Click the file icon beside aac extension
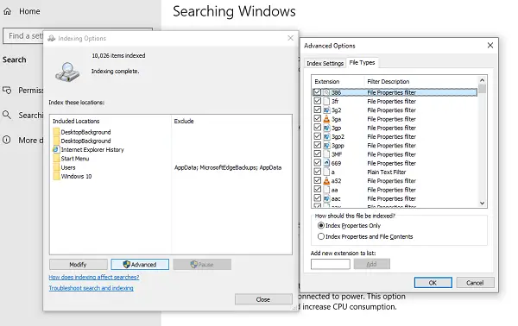Image resolution: width=518 pixels, height=326 pixels. pyautogui.click(x=326, y=198)
